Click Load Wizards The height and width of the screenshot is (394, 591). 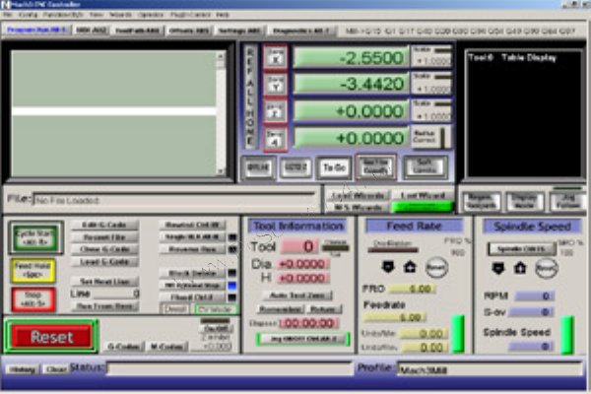358,195
